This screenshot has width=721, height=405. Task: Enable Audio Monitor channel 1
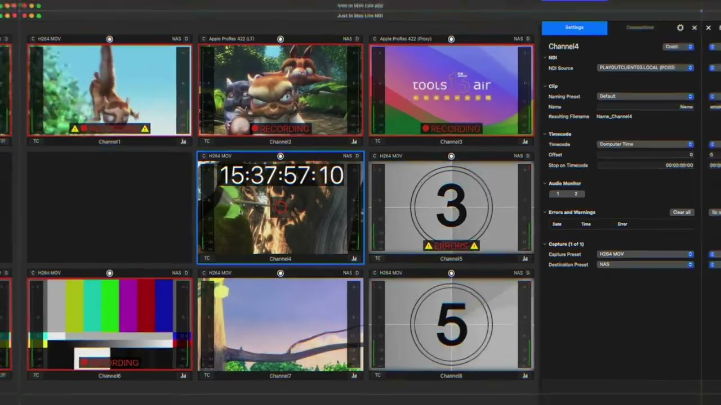(558, 193)
